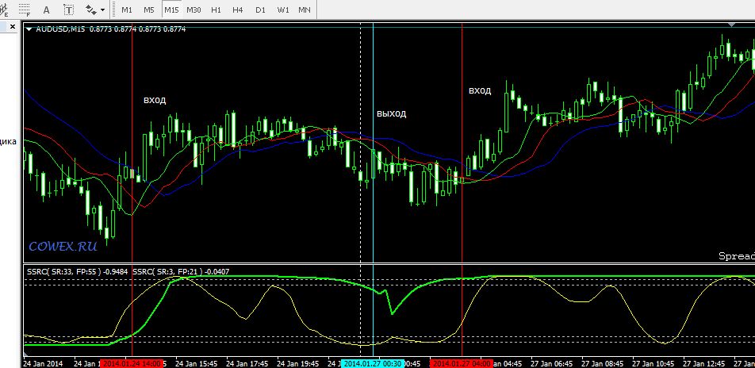
Task: Select the first 'вход' text label
Action: coord(155,100)
